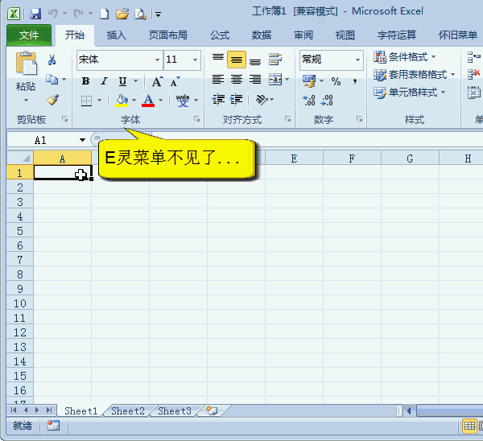This screenshot has height=441, width=483.
Task: Toggle Top Align
Action: (218, 59)
